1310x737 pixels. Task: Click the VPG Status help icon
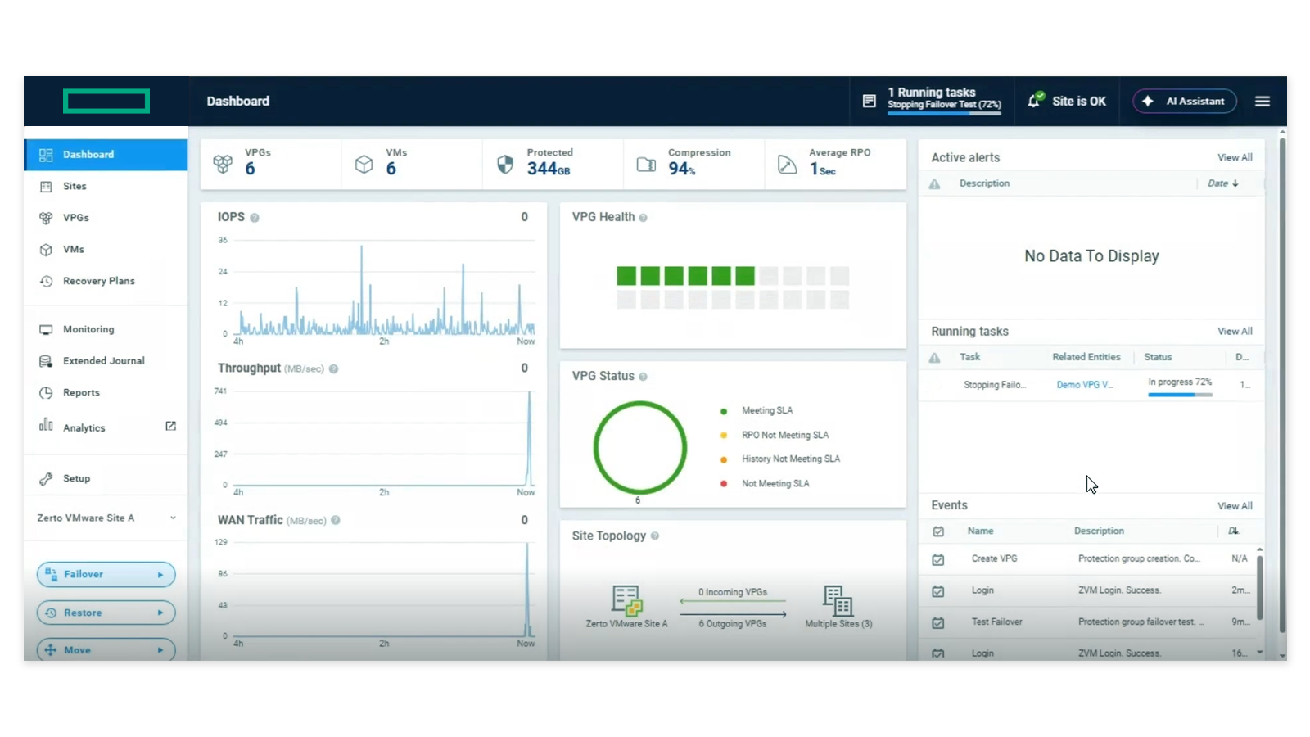[643, 377]
